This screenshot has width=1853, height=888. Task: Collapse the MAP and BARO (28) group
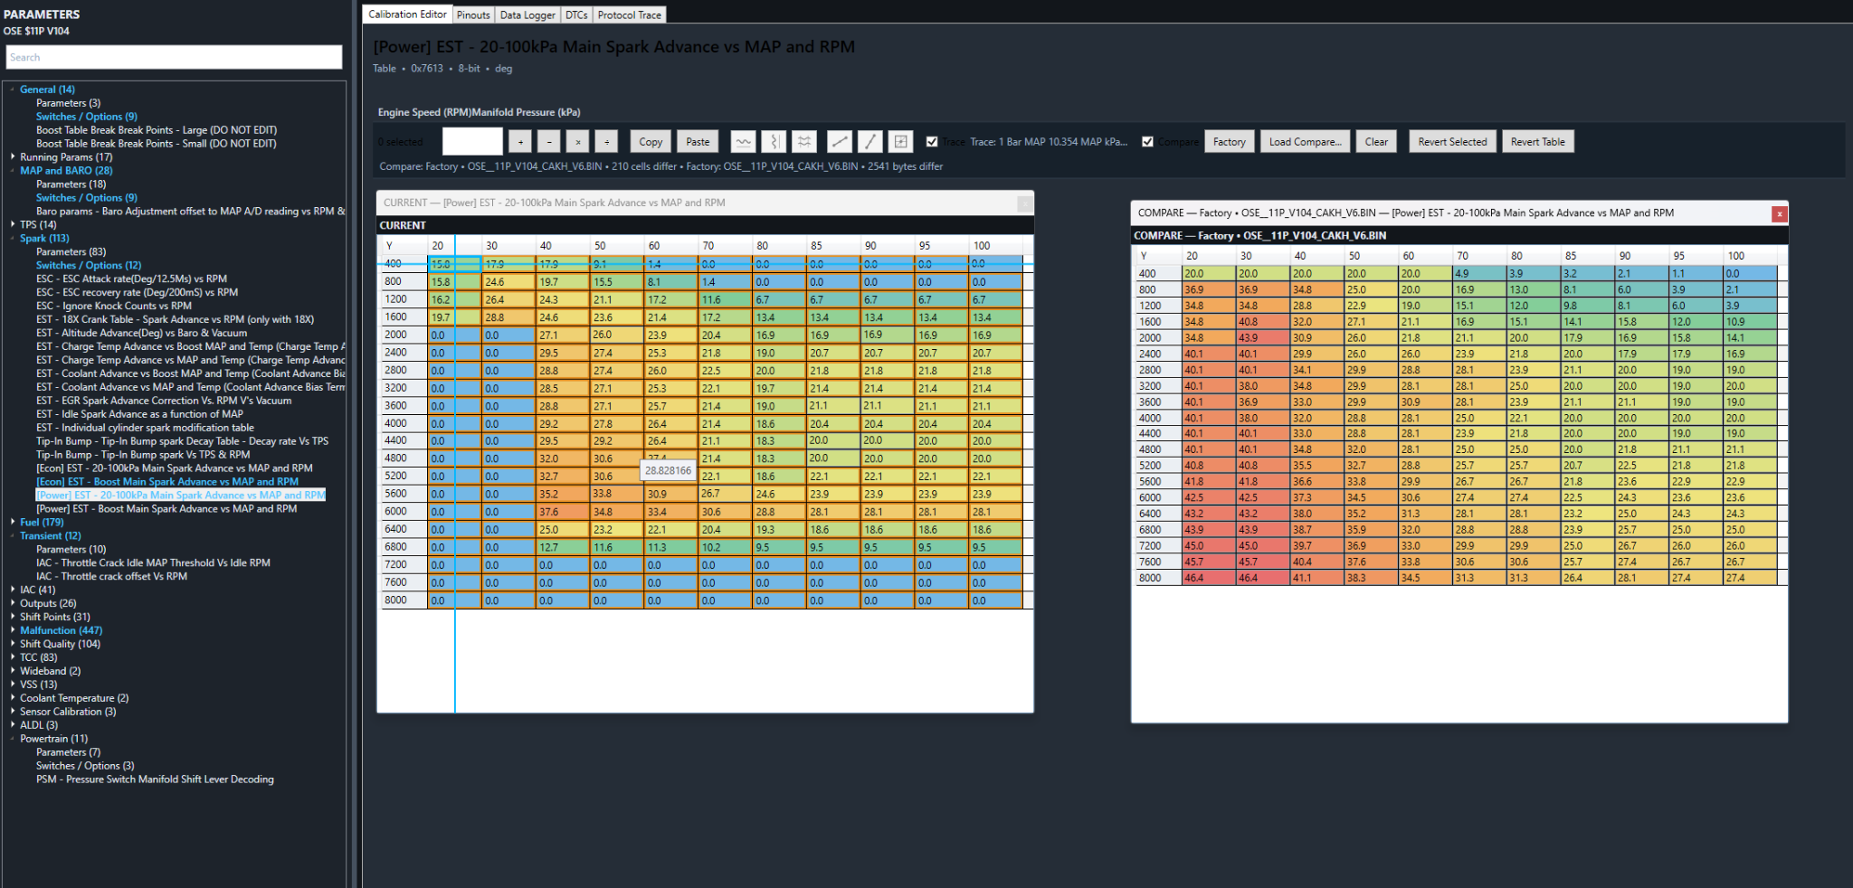(x=13, y=171)
